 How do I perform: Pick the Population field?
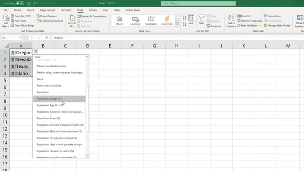coord(59,92)
